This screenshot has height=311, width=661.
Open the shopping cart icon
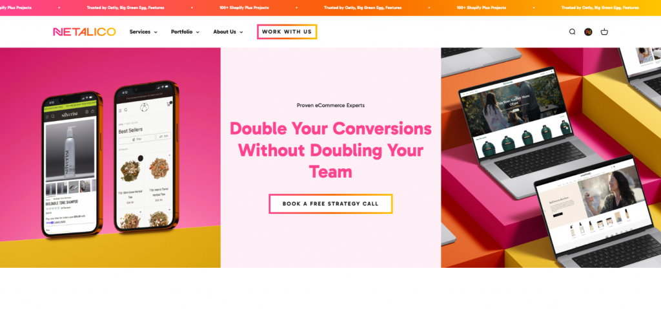pos(604,32)
